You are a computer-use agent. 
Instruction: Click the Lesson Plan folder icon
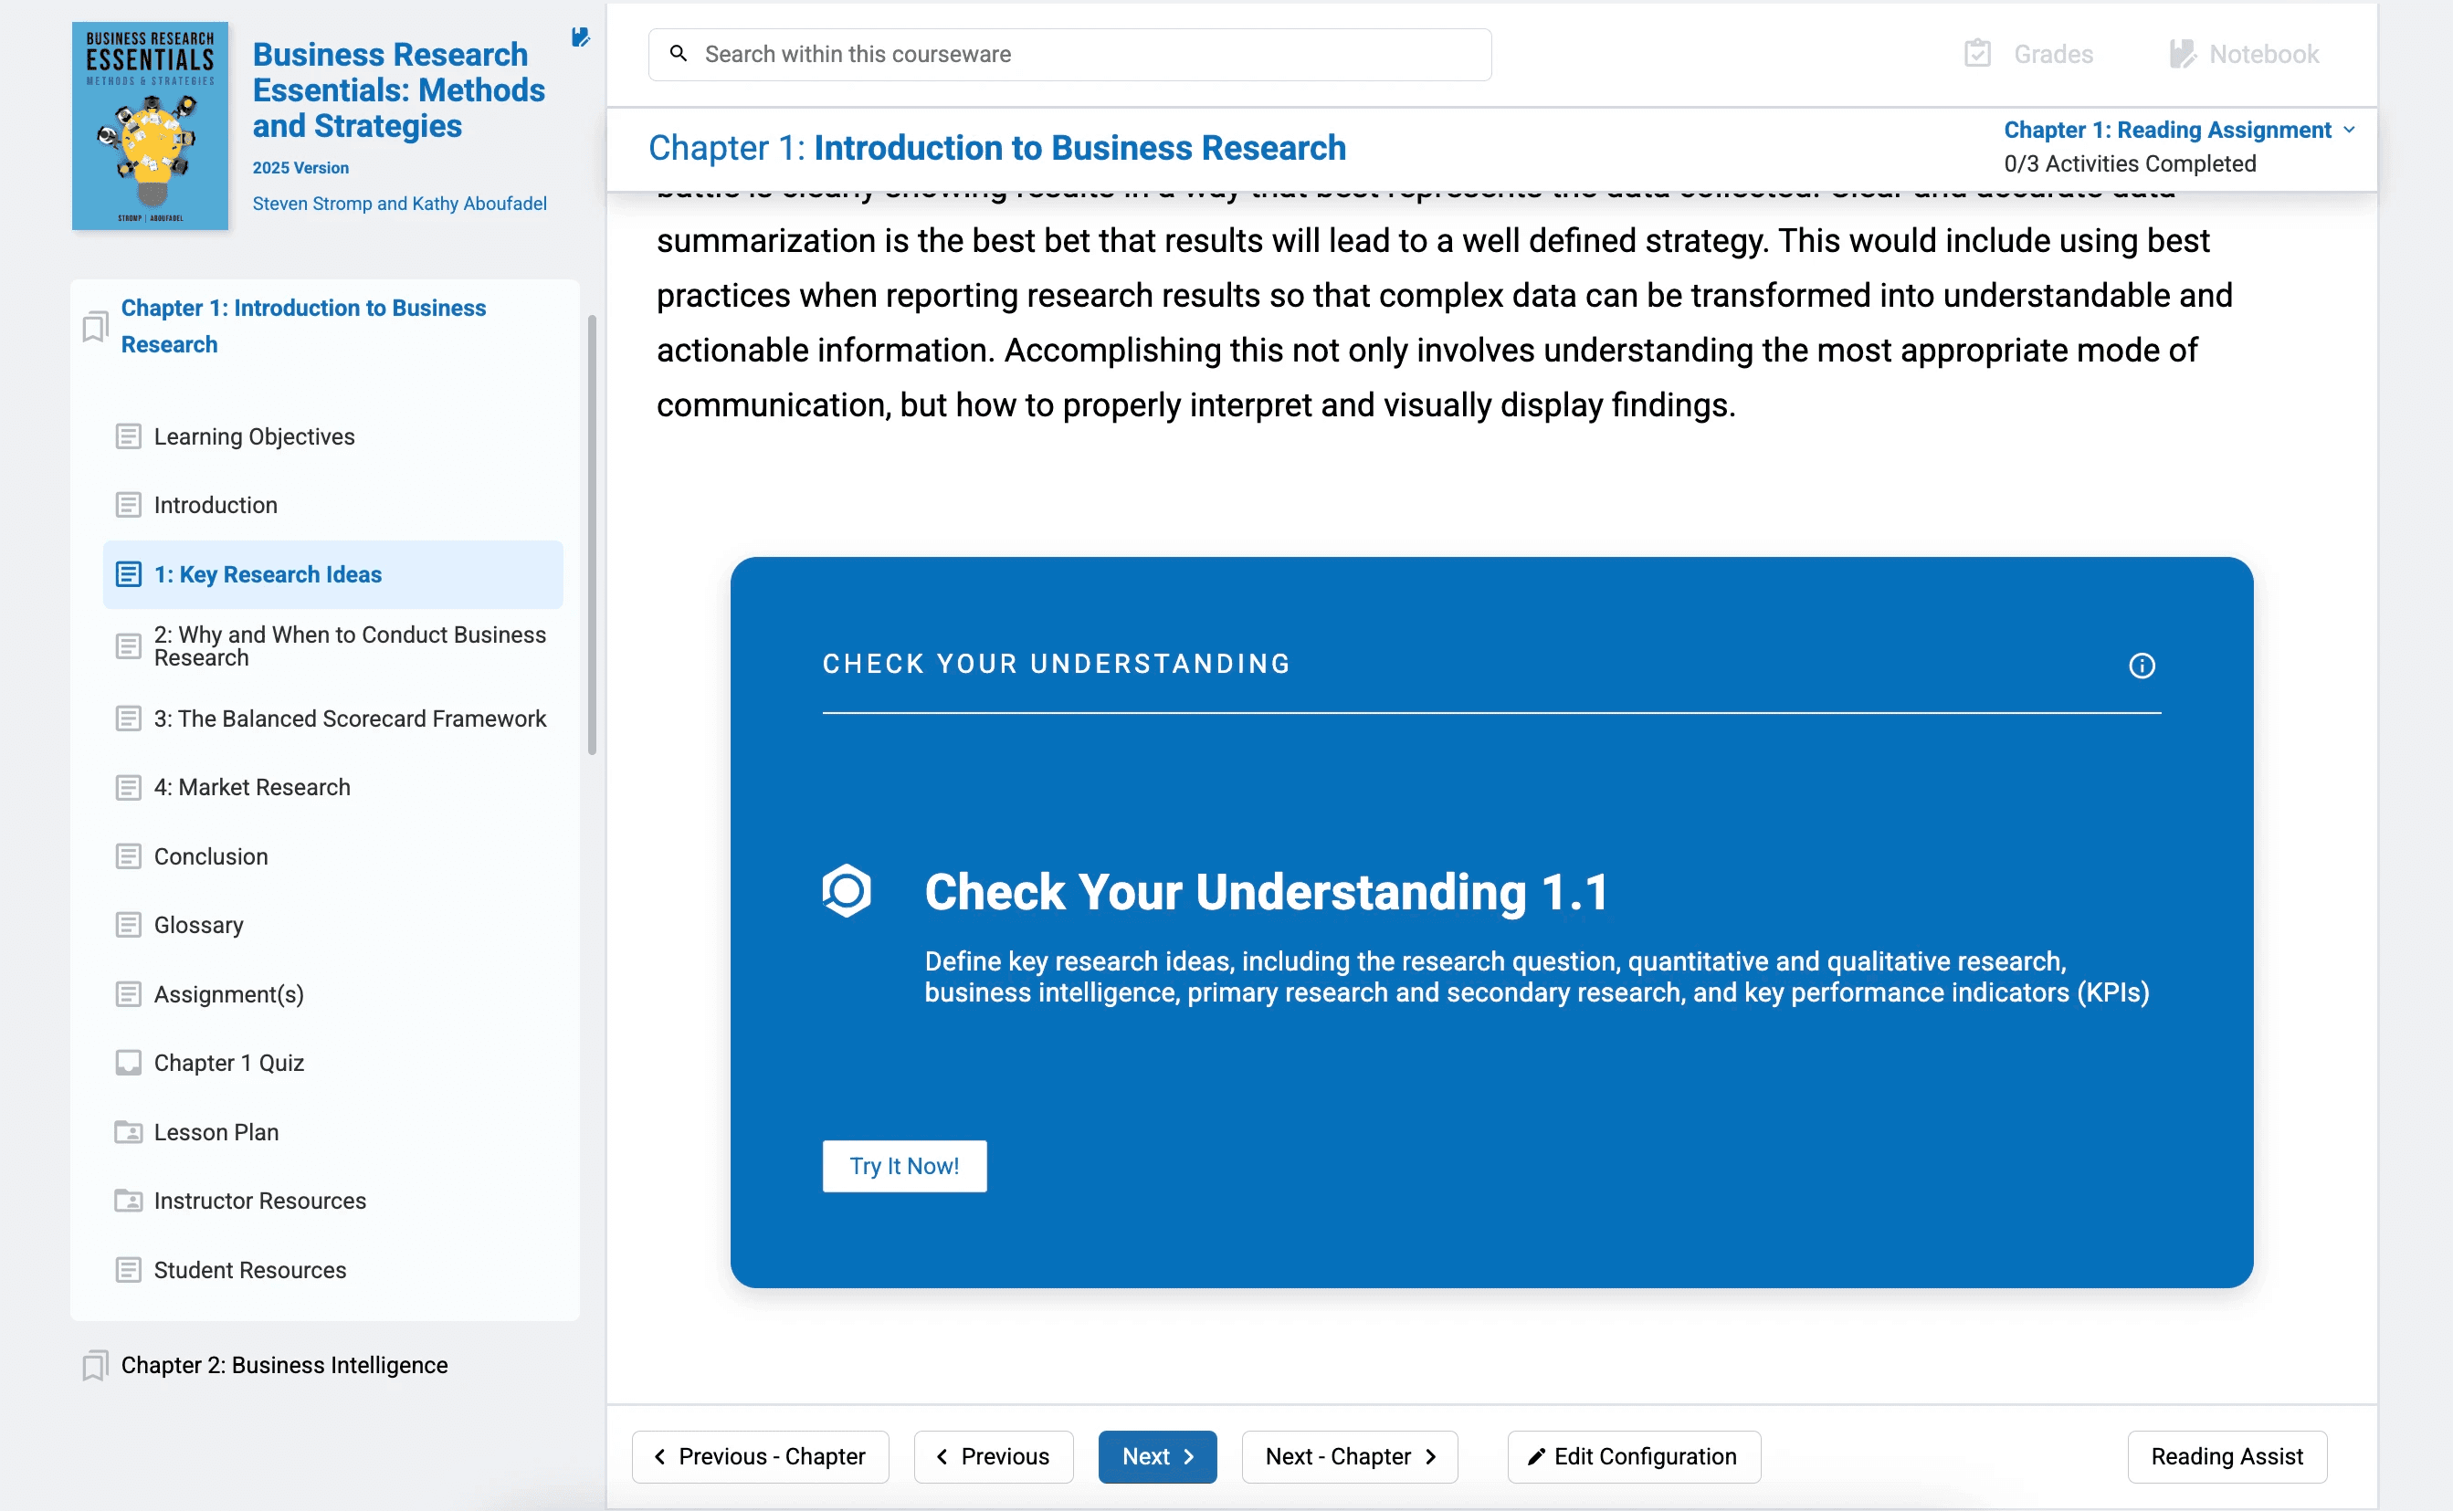point(128,1132)
